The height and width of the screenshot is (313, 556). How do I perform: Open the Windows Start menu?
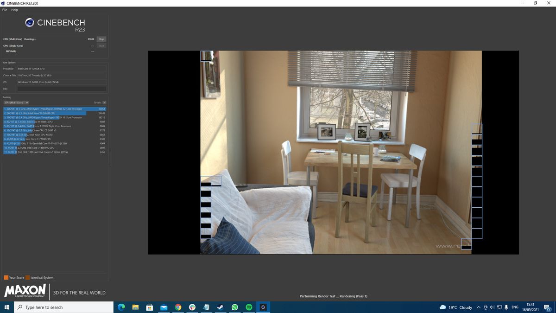click(x=6, y=307)
